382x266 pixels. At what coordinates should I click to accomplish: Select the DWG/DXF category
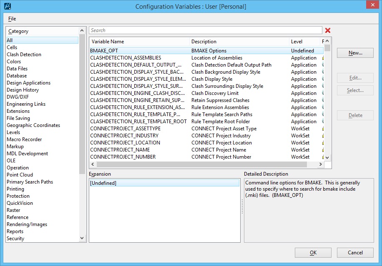[x=43, y=97]
